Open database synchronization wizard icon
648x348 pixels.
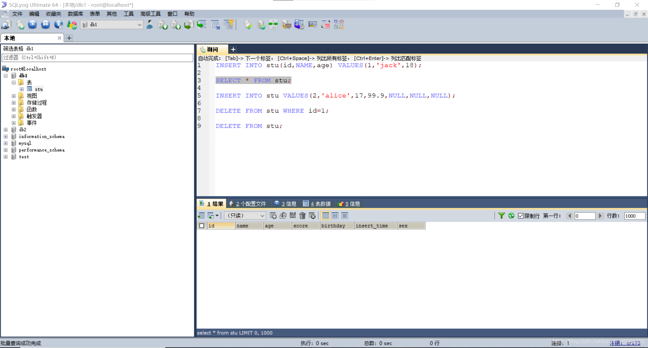[x=261, y=25]
